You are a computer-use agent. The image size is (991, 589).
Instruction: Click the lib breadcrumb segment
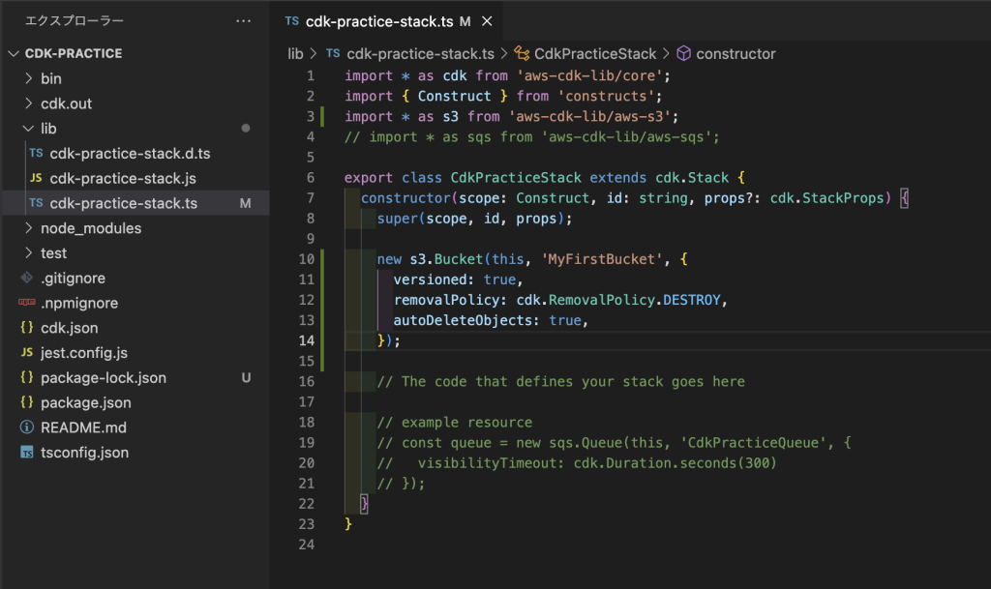pos(295,54)
